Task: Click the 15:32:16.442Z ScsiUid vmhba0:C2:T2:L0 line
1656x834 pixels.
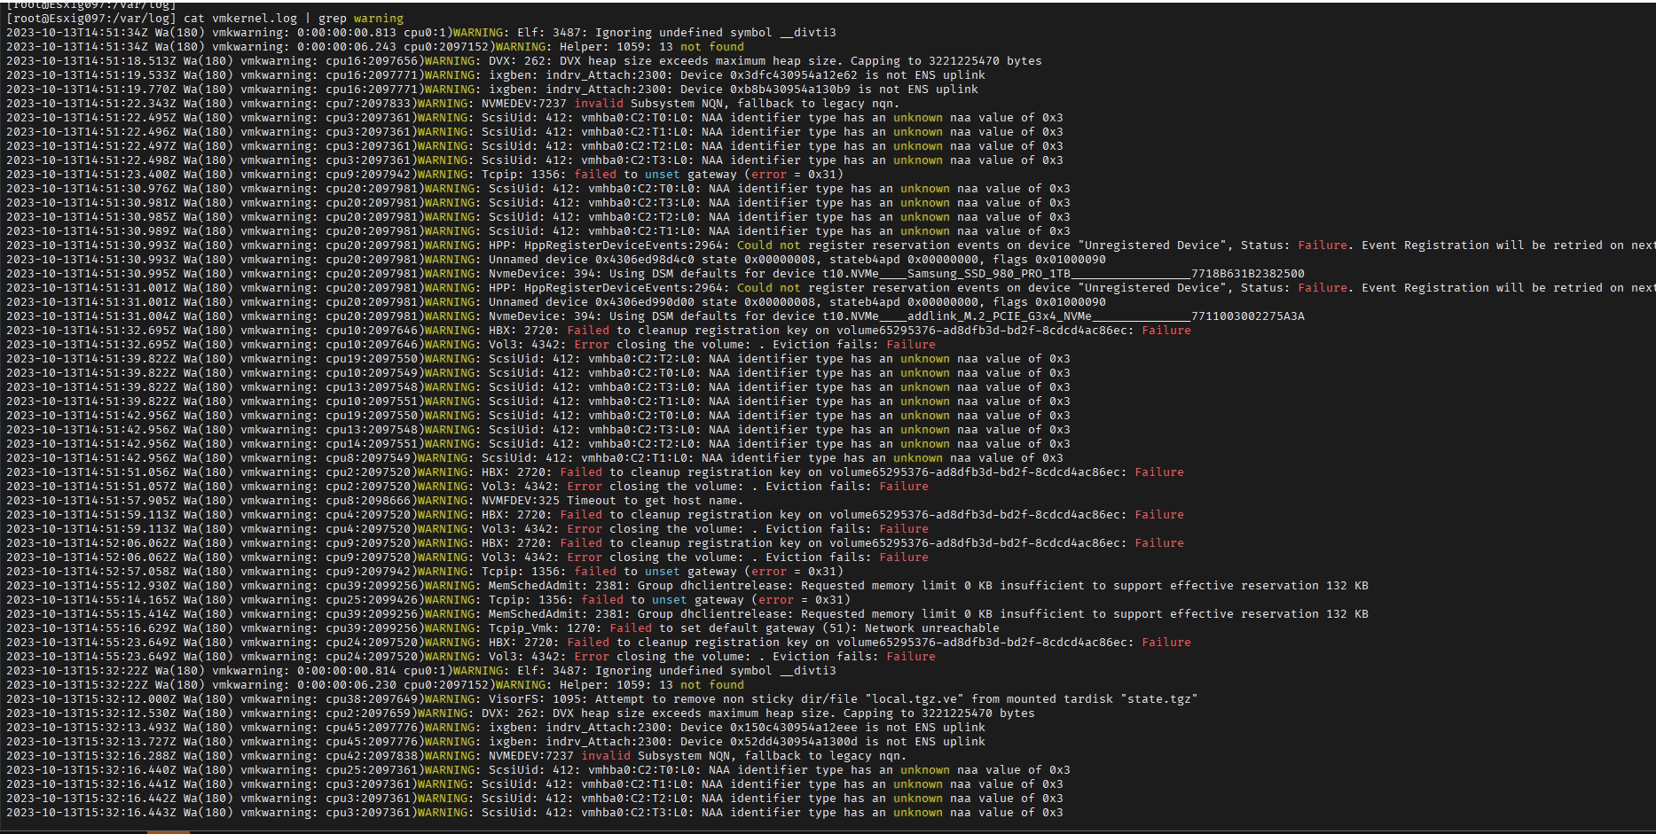Action: 535,799
